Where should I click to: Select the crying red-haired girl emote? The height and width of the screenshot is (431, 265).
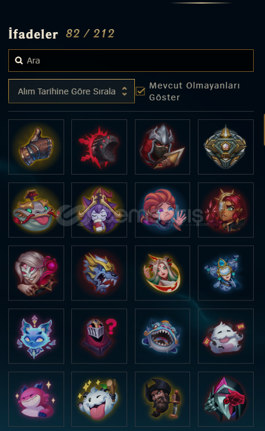click(x=162, y=210)
